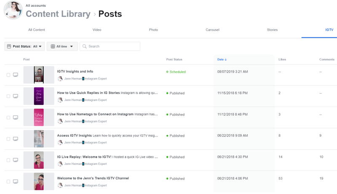Click the IGTV icon in the 'Quick Replies' row

[16, 96]
